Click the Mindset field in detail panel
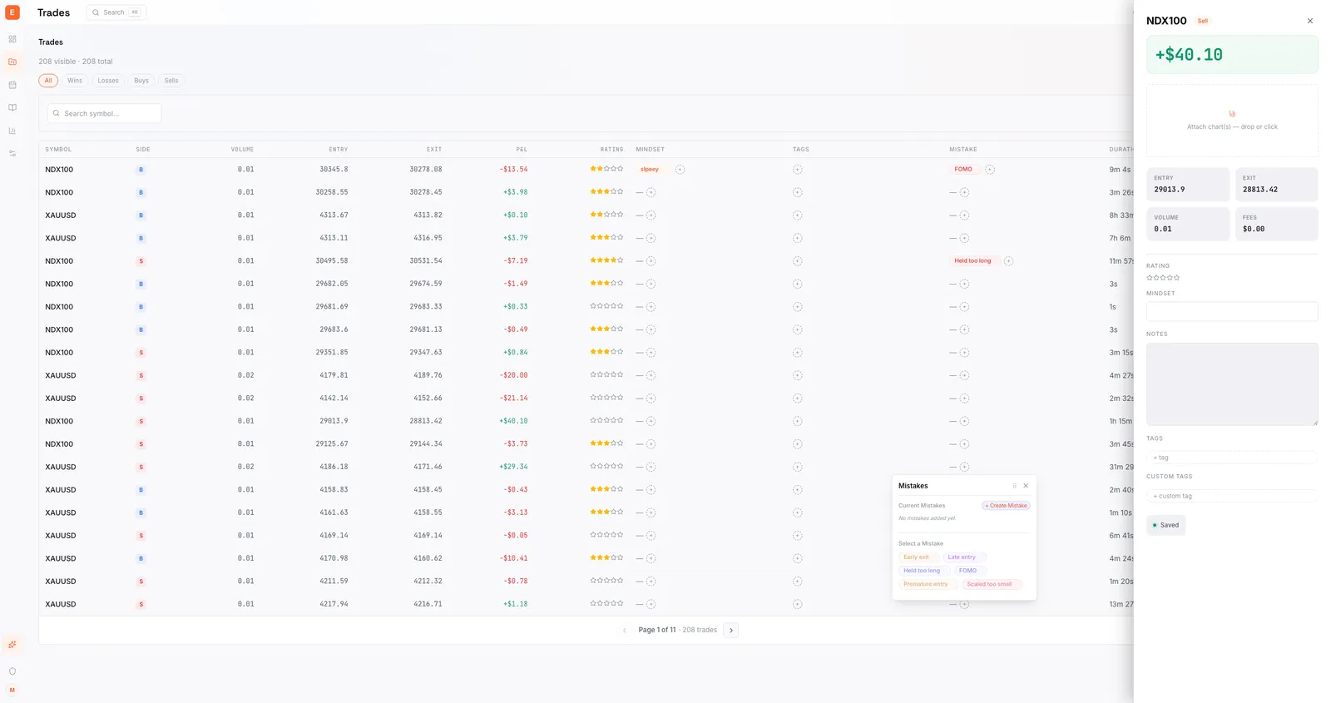The width and height of the screenshot is (1331, 703). point(1232,311)
